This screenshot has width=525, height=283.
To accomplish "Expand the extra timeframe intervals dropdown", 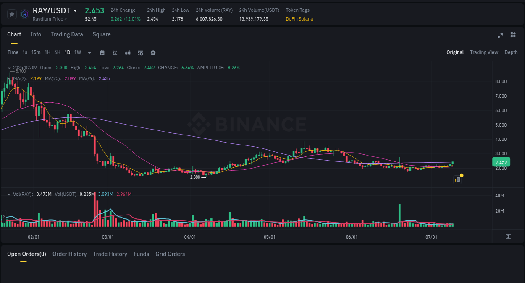I will (89, 52).
